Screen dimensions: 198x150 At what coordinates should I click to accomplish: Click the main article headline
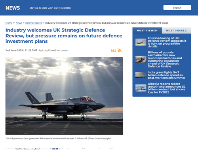click(x=64, y=36)
